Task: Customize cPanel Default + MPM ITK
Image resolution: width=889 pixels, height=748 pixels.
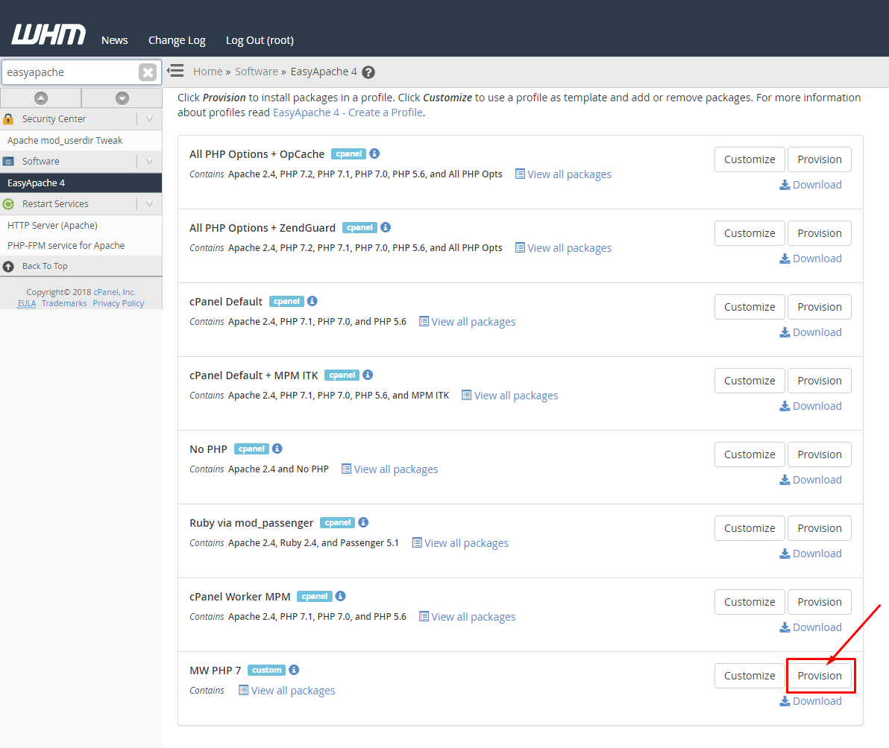Action: (750, 381)
